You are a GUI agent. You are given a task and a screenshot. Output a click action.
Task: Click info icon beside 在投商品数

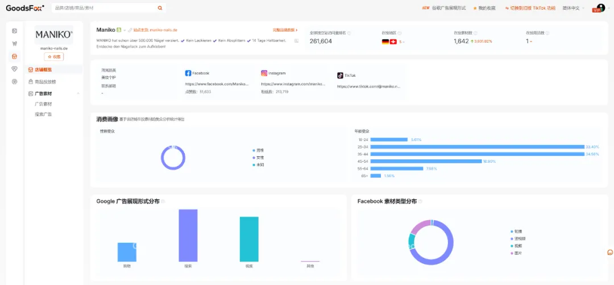pos(547,34)
